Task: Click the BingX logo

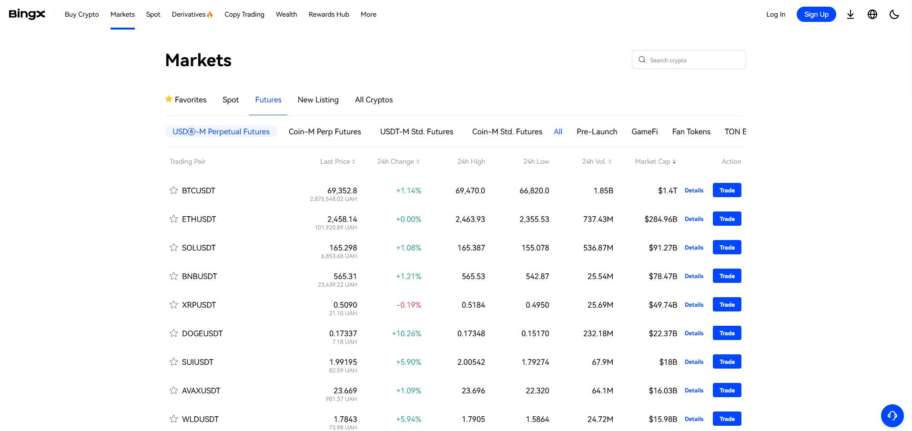Action: [27, 14]
